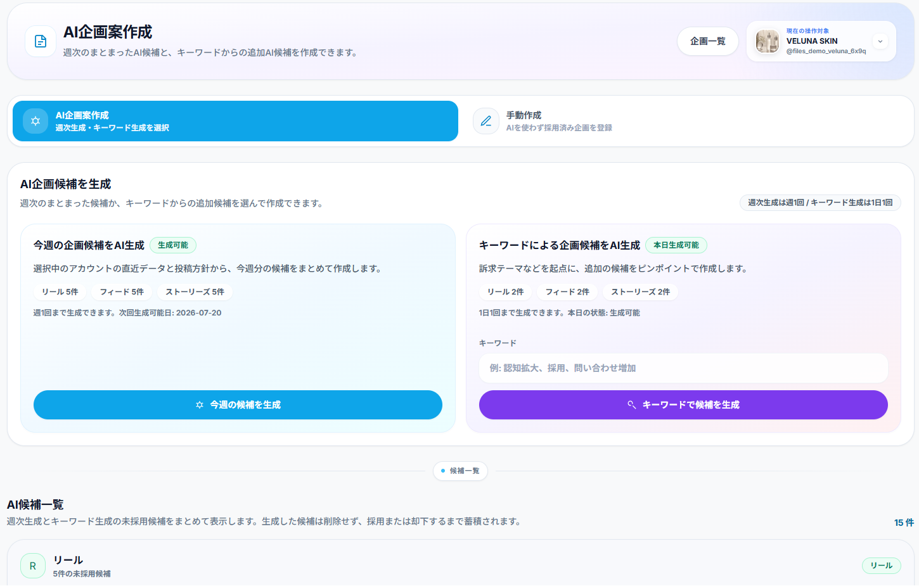
Task: Click the ストーリーズ 2件 chip
Action: pos(640,292)
